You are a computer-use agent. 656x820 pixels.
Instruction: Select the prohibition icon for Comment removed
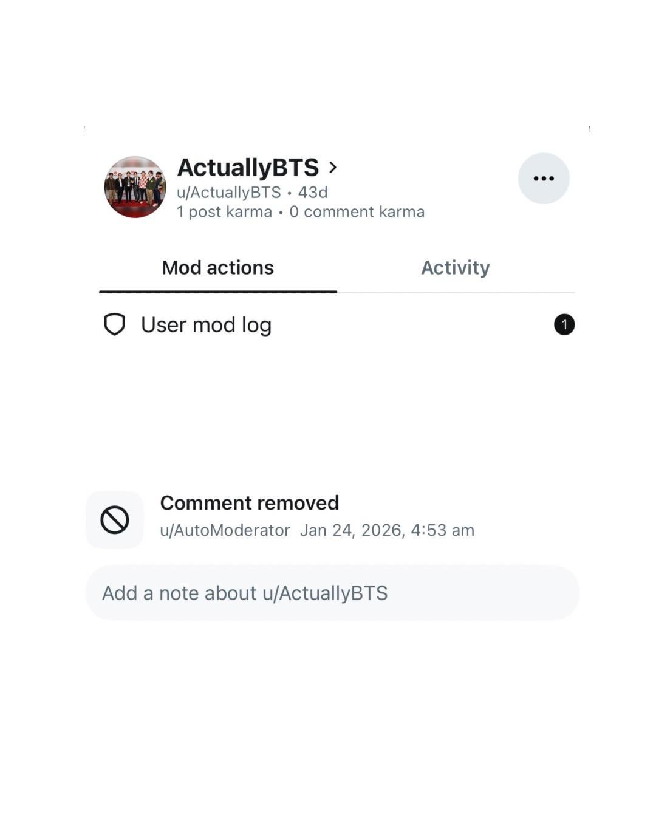(x=115, y=519)
